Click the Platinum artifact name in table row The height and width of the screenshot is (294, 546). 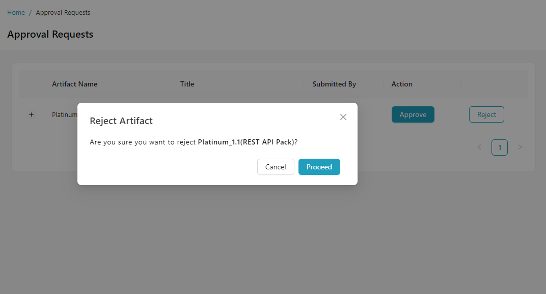(x=64, y=115)
